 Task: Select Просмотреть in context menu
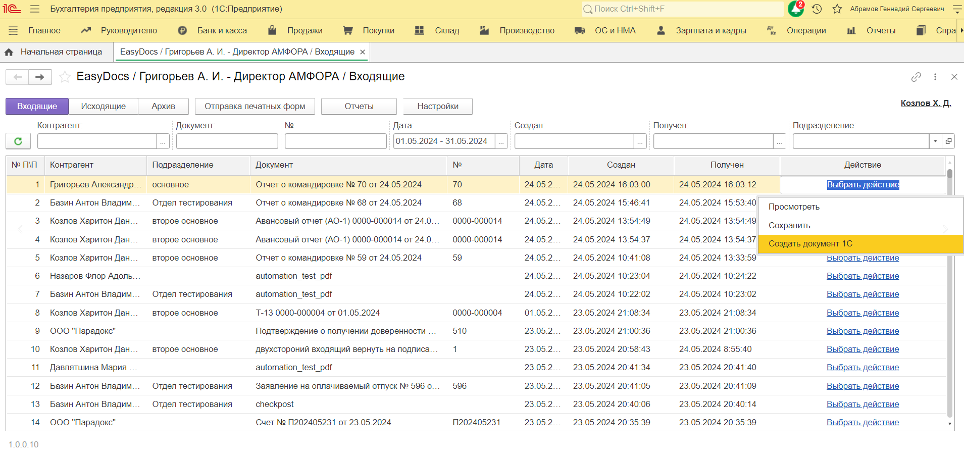[794, 207]
